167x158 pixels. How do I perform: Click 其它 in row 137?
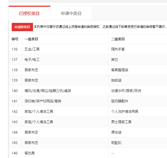click(114, 60)
